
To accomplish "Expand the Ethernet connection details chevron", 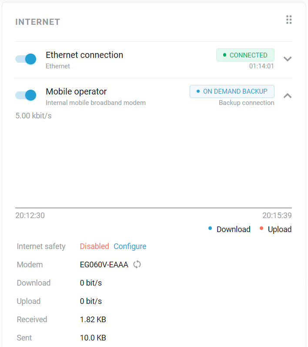I will pyautogui.click(x=287, y=59).
